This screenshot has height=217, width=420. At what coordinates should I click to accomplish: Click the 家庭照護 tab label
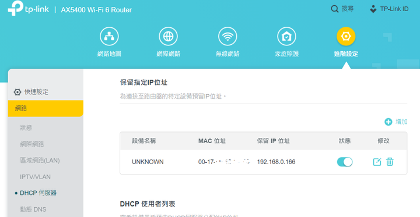[x=286, y=54]
